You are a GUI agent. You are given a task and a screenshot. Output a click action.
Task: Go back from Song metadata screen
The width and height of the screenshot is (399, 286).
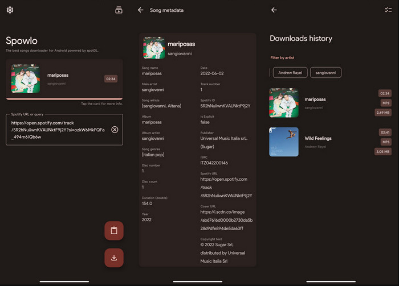(141, 10)
